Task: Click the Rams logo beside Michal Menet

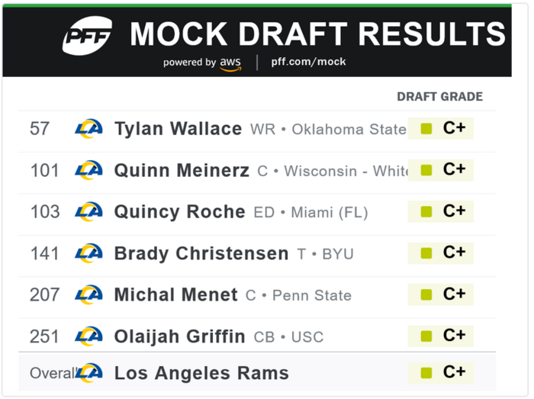Action: pos(88,294)
